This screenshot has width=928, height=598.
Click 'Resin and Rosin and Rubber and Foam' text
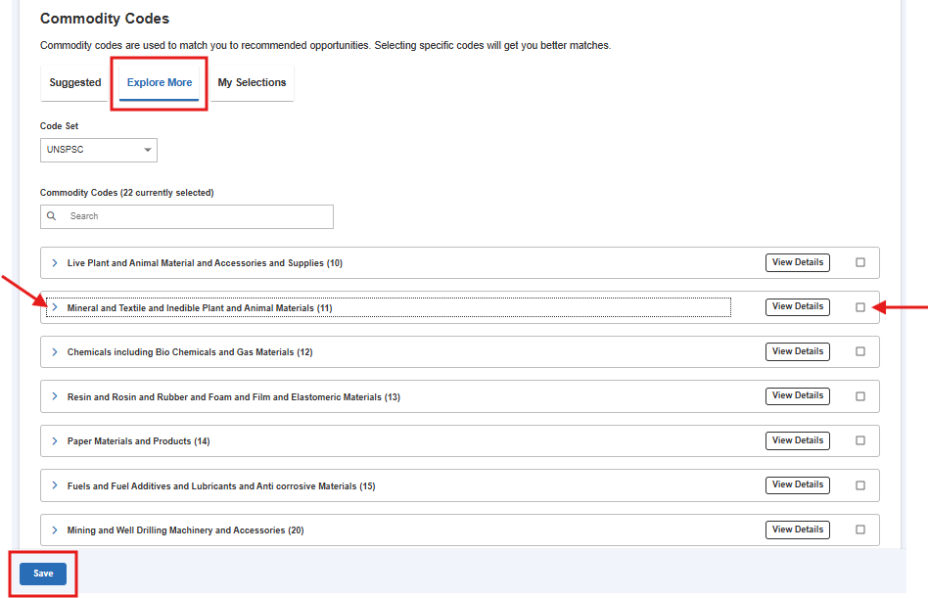(234, 397)
